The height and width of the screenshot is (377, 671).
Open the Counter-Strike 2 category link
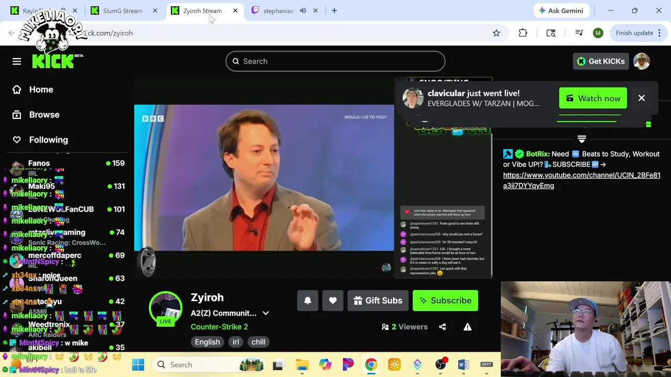pos(219,327)
